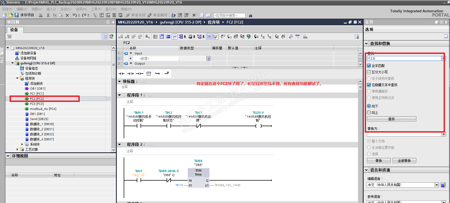The height and width of the screenshot is (203, 450).
Task: Collapse the 详细视图 detail view panel
Action: click(x=8, y=156)
